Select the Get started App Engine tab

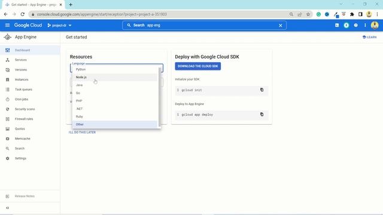click(34, 5)
